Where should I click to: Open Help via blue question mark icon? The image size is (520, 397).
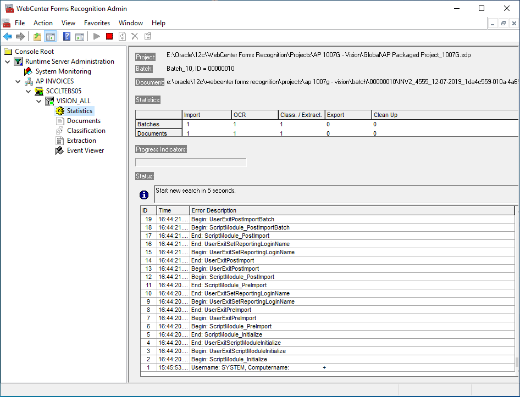tap(67, 36)
